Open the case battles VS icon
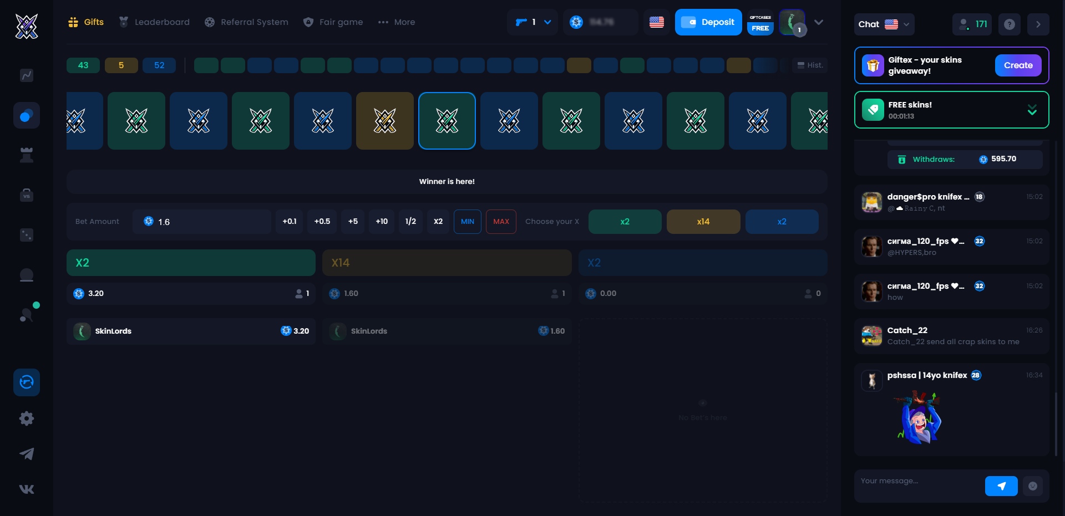1065x516 pixels. tap(27, 195)
